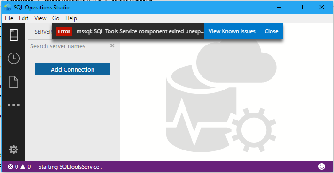Open the View menu
The height and width of the screenshot is (173, 334).
[40, 18]
